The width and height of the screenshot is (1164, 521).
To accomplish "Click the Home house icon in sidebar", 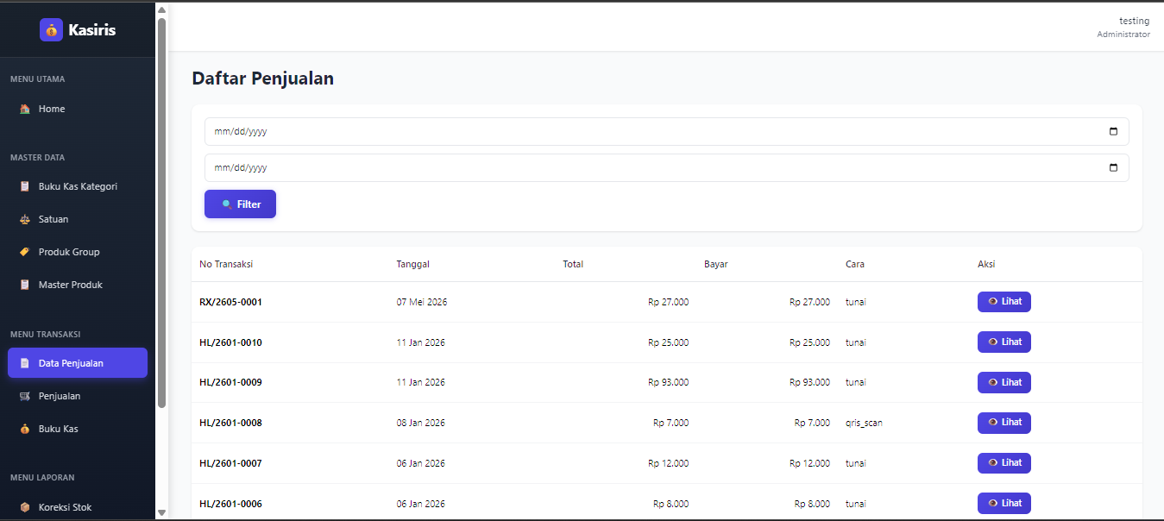I will tap(25, 109).
